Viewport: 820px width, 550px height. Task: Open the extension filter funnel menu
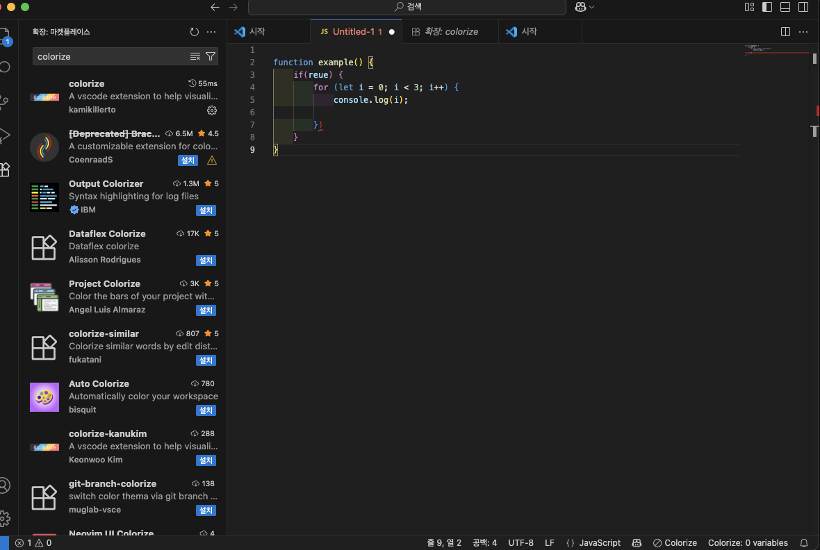click(211, 56)
